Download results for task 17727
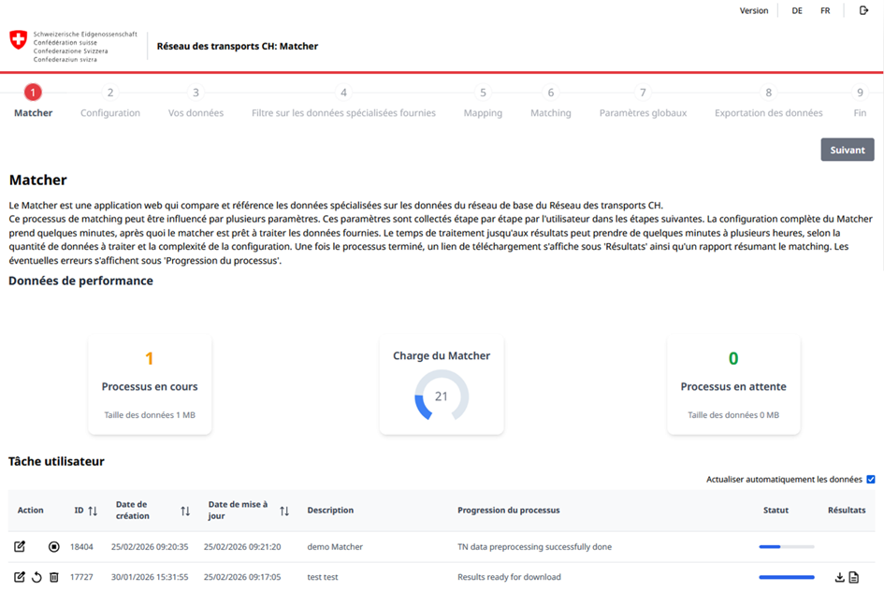The image size is (884, 591). [839, 578]
